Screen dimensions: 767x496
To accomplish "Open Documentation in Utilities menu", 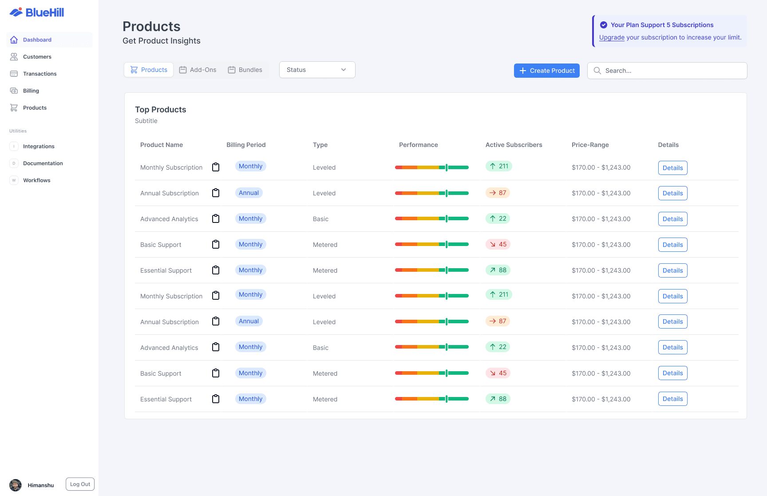I will (43, 163).
